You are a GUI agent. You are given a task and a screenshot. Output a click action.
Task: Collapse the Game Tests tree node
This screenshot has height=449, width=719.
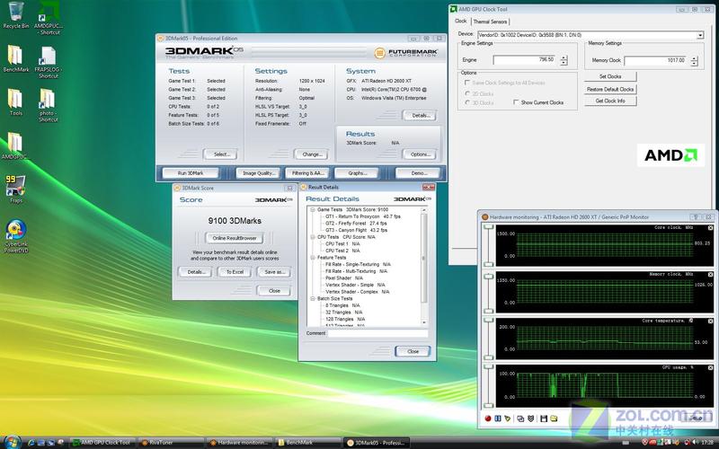pos(313,209)
